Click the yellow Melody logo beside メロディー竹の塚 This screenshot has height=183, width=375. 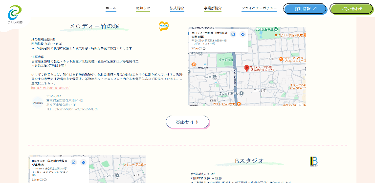[x=164, y=26]
